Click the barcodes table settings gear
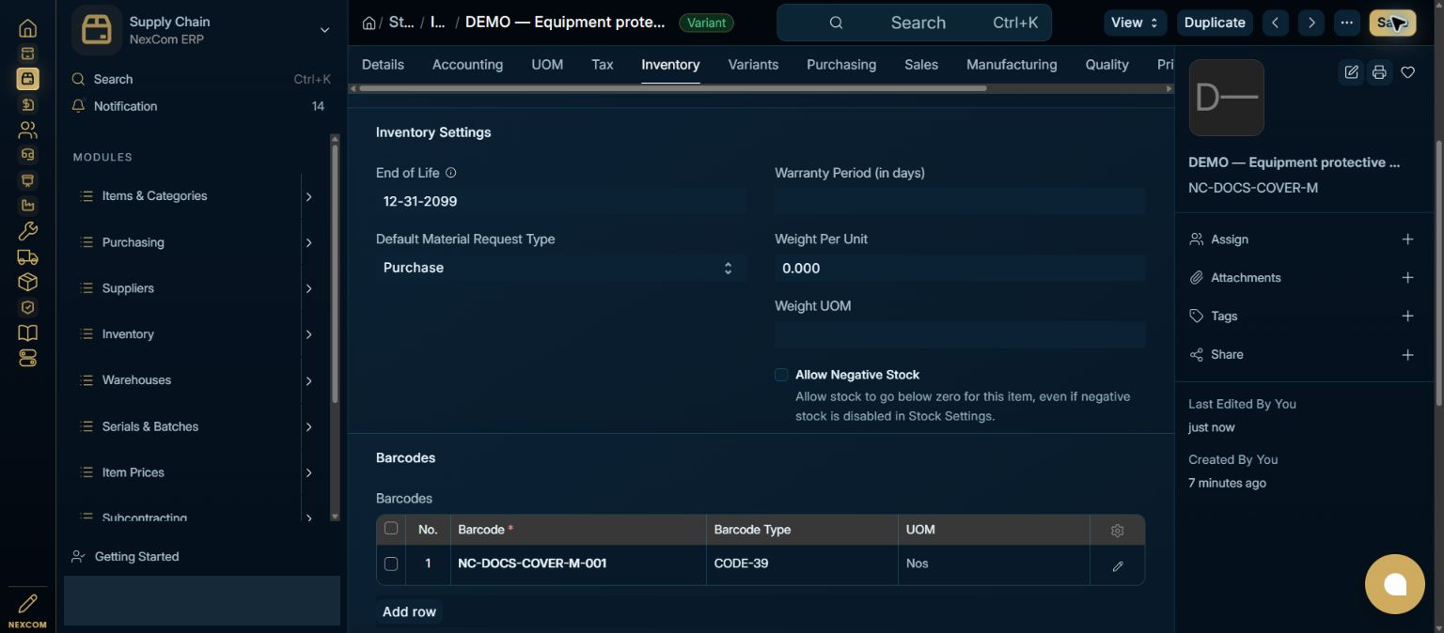The width and height of the screenshot is (1444, 633). coord(1117,531)
